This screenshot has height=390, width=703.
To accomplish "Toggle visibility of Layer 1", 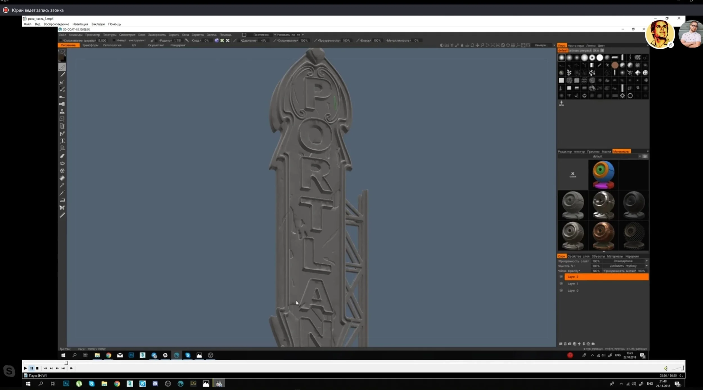I will (x=561, y=284).
